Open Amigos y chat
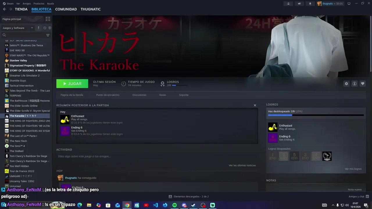The width and height of the screenshot is (372, 209). [x=359, y=197]
